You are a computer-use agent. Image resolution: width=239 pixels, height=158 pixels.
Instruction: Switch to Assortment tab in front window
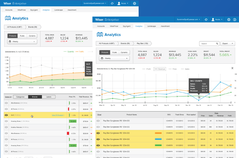[165, 26]
